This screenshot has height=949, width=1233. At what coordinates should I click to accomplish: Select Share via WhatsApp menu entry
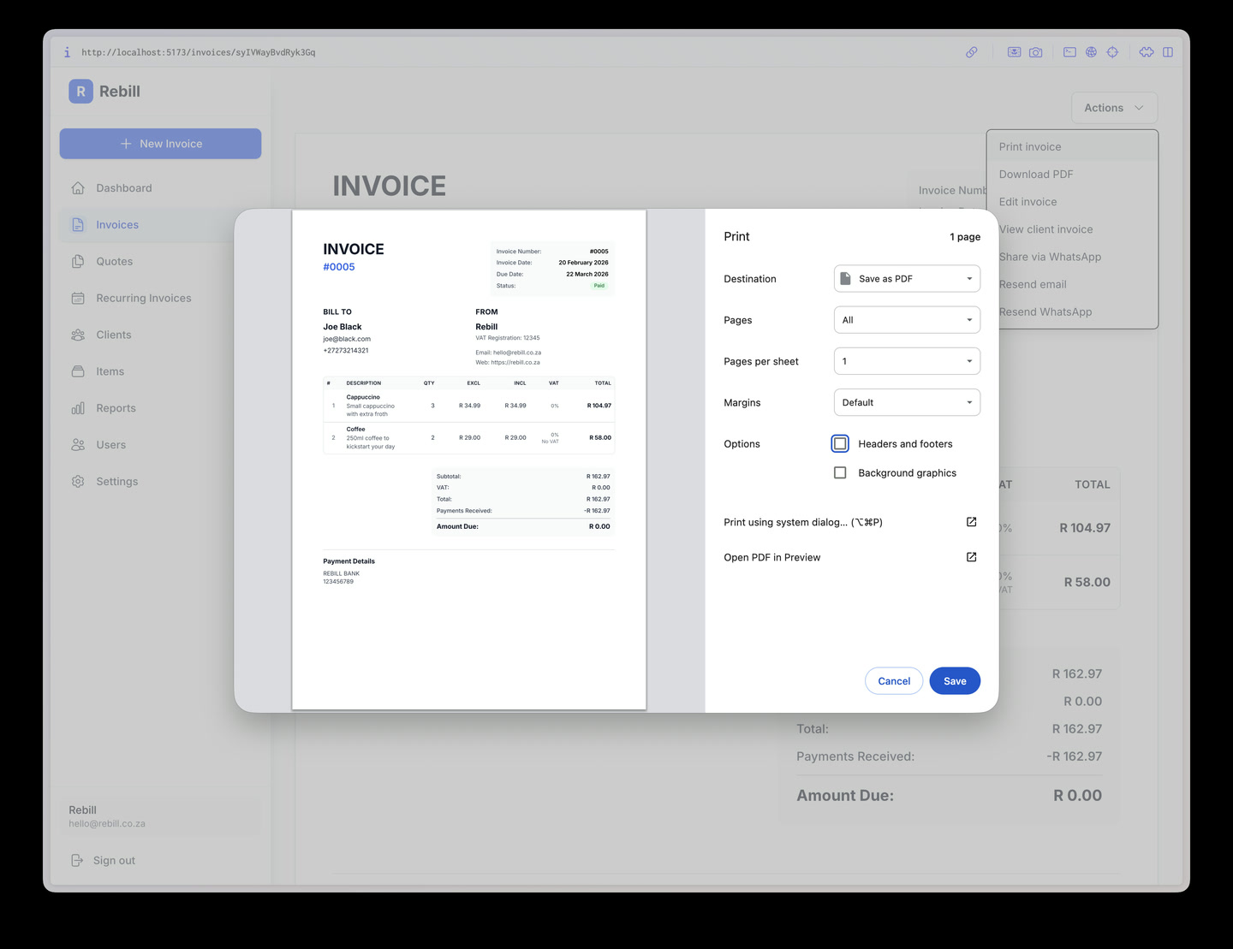(x=1050, y=257)
